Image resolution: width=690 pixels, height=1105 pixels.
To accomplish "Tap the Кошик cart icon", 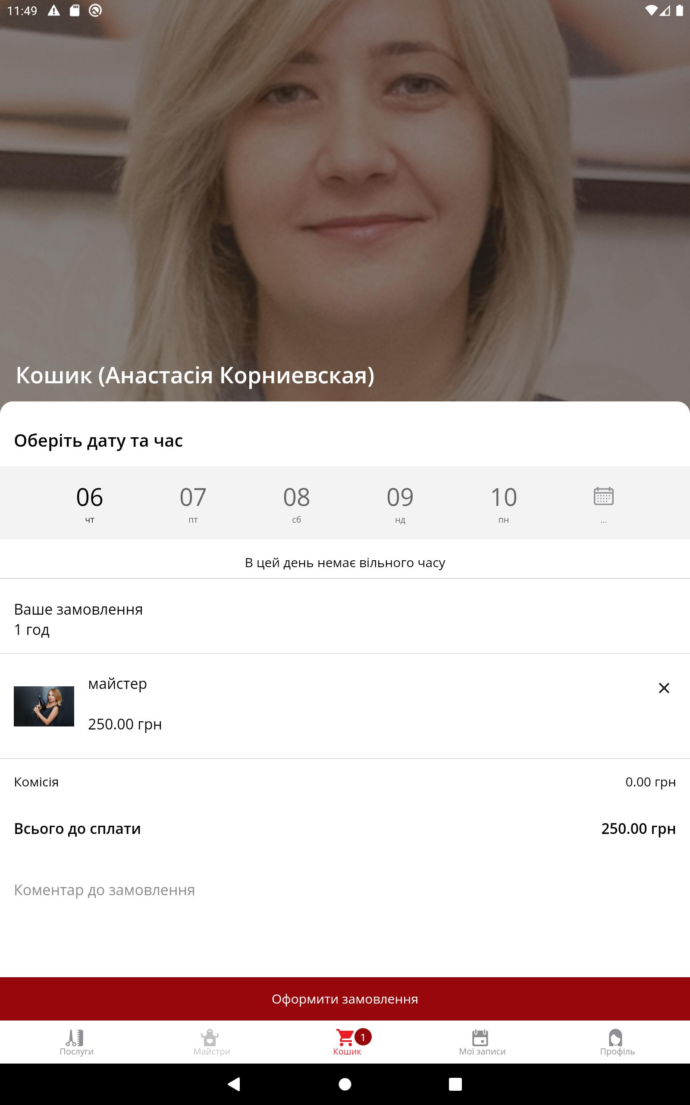I will pos(345,1037).
